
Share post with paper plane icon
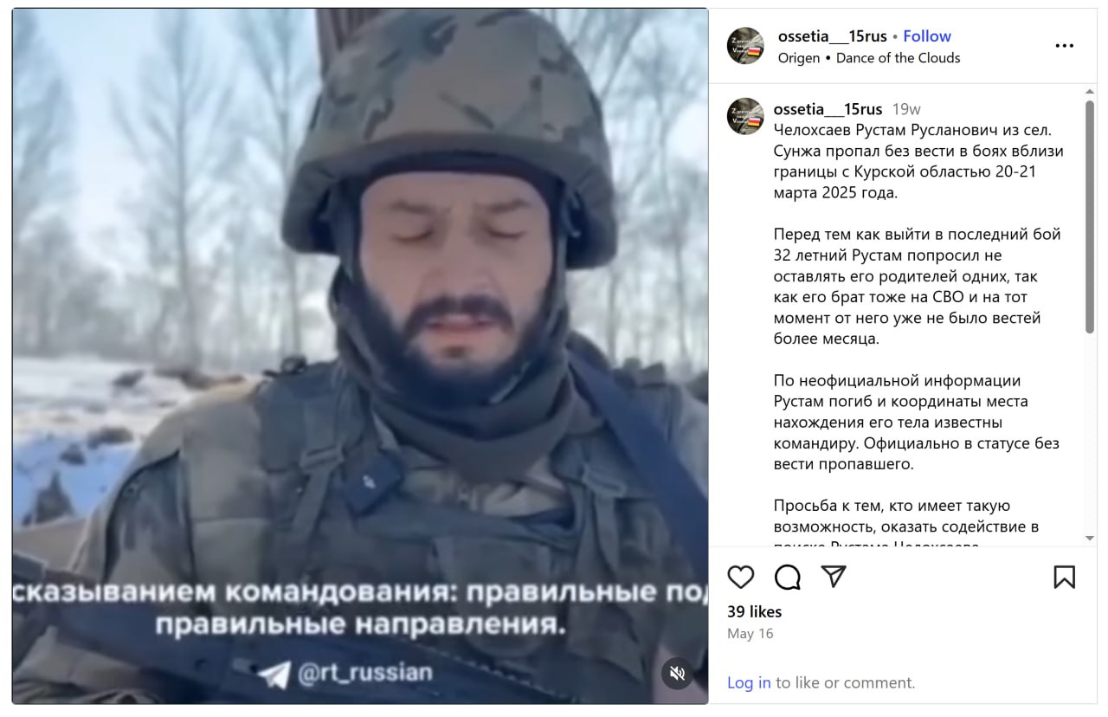click(x=833, y=577)
